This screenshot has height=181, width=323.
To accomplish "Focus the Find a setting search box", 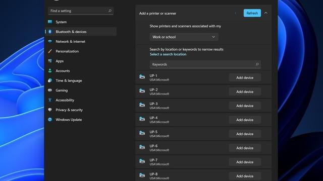I will [81, 11].
